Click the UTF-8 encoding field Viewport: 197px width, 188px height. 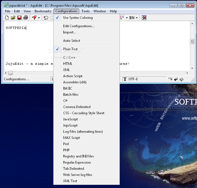(145, 79)
